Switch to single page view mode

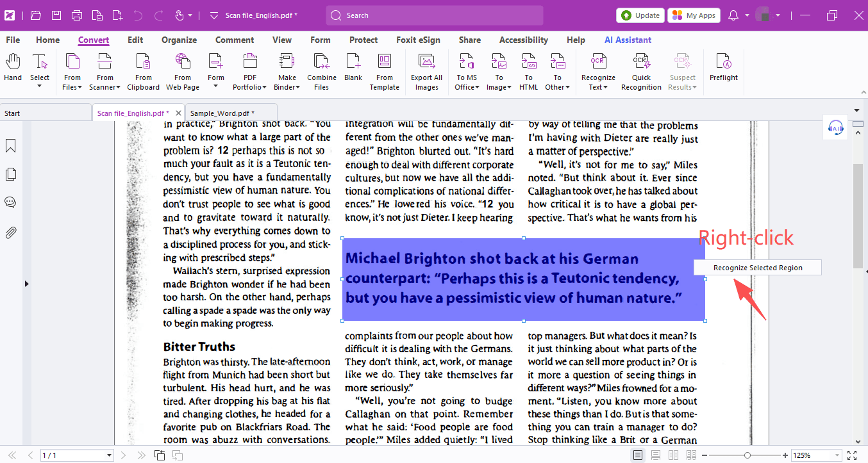coord(638,455)
